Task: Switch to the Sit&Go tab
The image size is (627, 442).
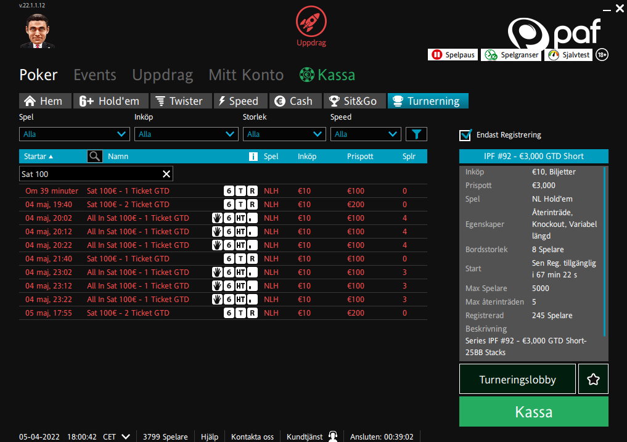Action: click(354, 101)
